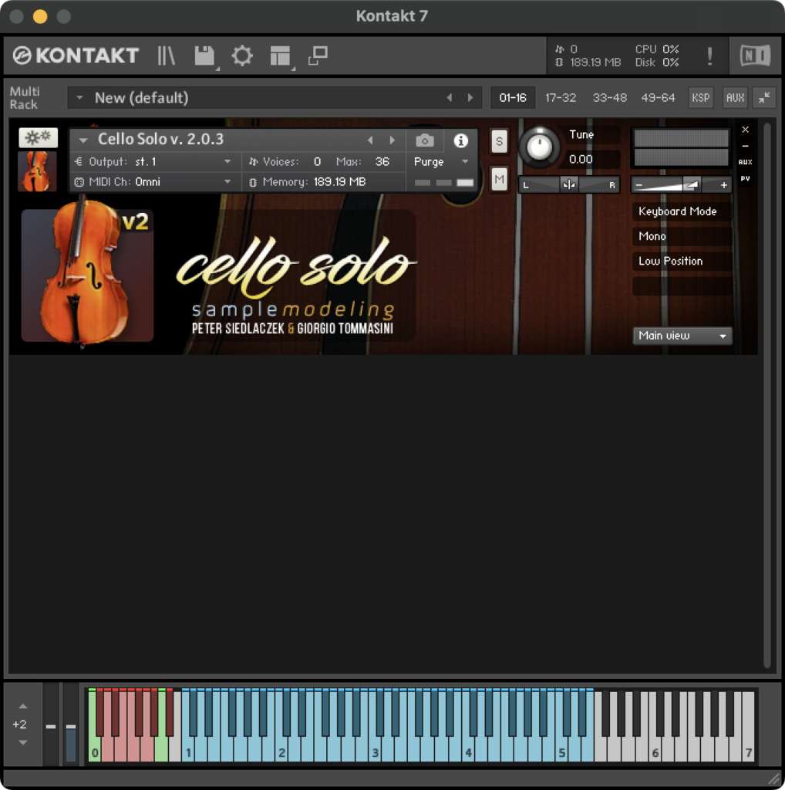Viewport: 785px width, 790px height.
Task: Toggle the AUX sends panel
Action: coord(735,98)
